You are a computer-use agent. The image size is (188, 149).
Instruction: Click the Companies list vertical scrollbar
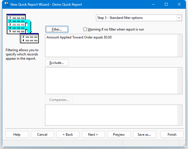click(x=180, y=115)
